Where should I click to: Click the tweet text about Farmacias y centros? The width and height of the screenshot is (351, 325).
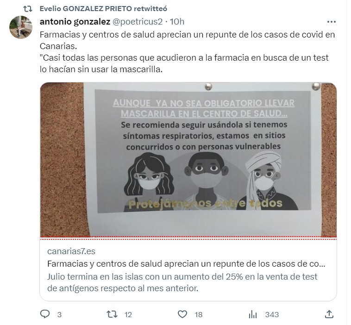coord(187,52)
